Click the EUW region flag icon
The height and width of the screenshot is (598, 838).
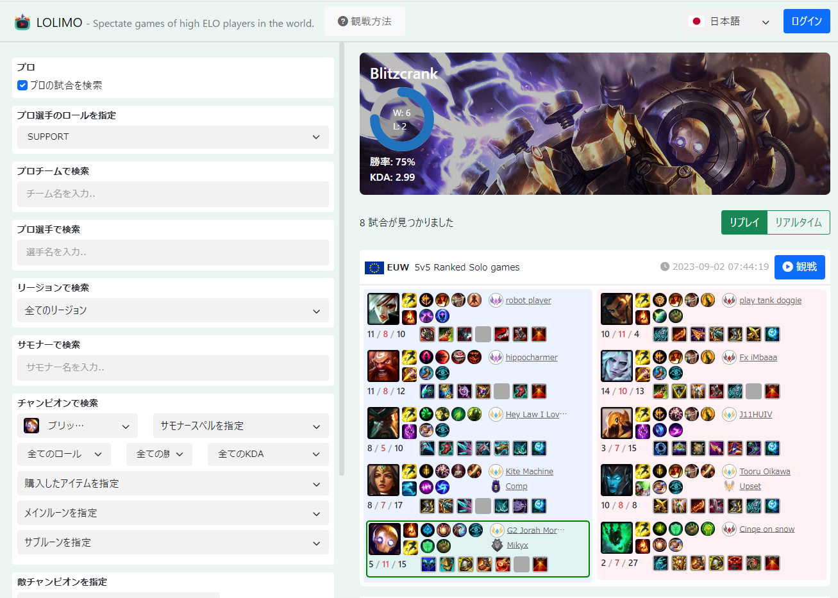tap(374, 267)
